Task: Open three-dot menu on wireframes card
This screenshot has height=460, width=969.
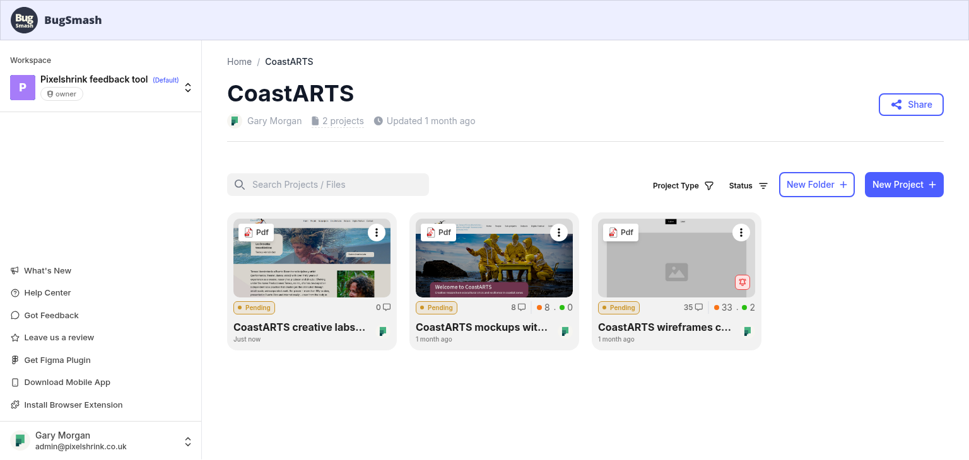Action: pos(741,233)
